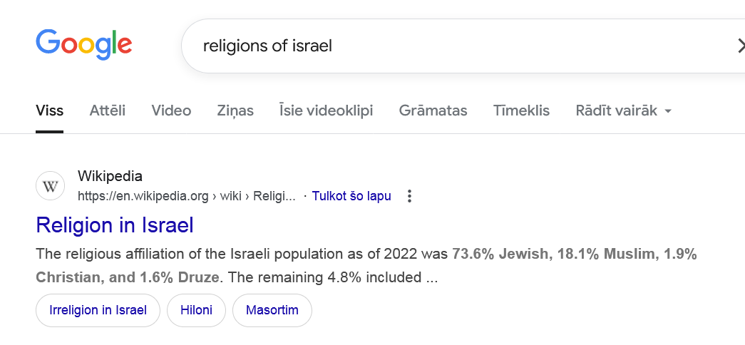Click the Wikipedia site name

click(x=110, y=176)
